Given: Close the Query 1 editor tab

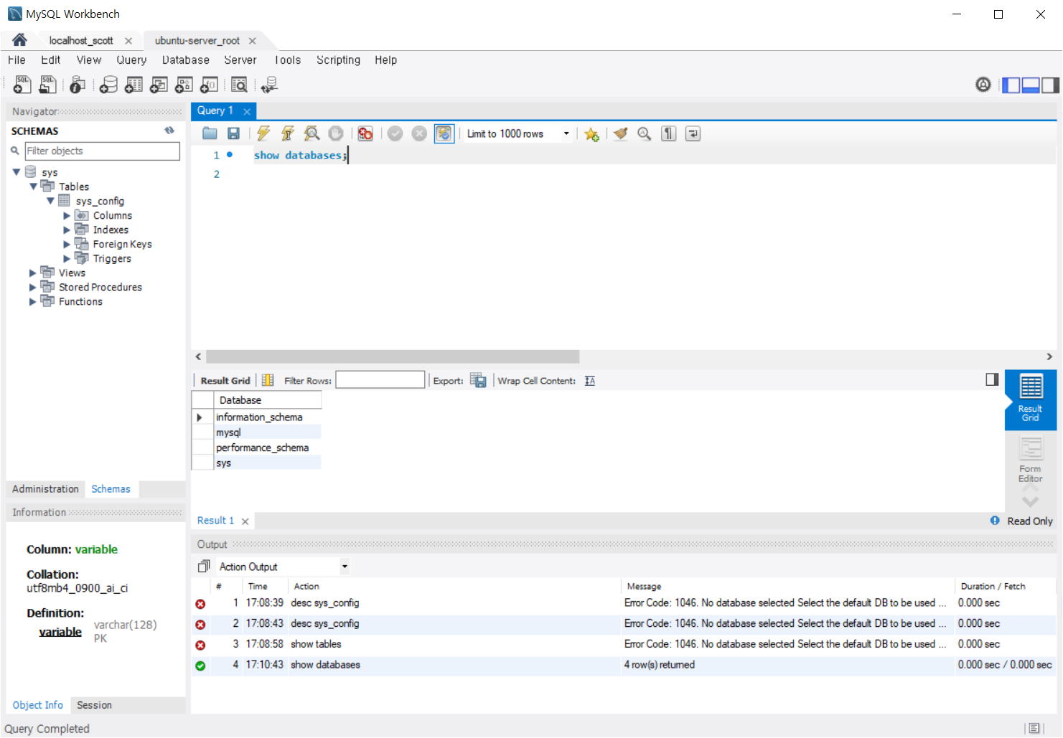Looking at the screenshot, I should tap(247, 111).
